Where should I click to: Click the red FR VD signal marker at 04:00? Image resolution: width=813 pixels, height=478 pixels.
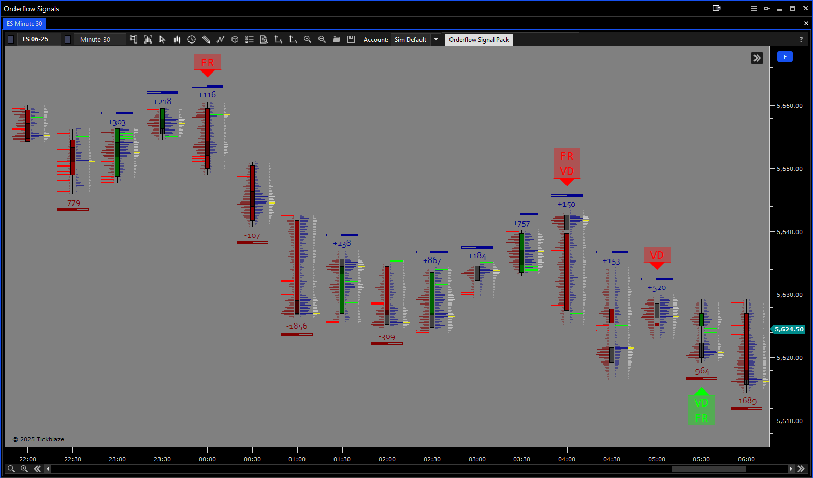567,167
